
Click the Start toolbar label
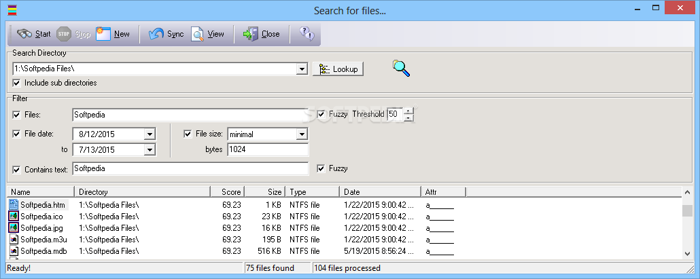(43, 34)
